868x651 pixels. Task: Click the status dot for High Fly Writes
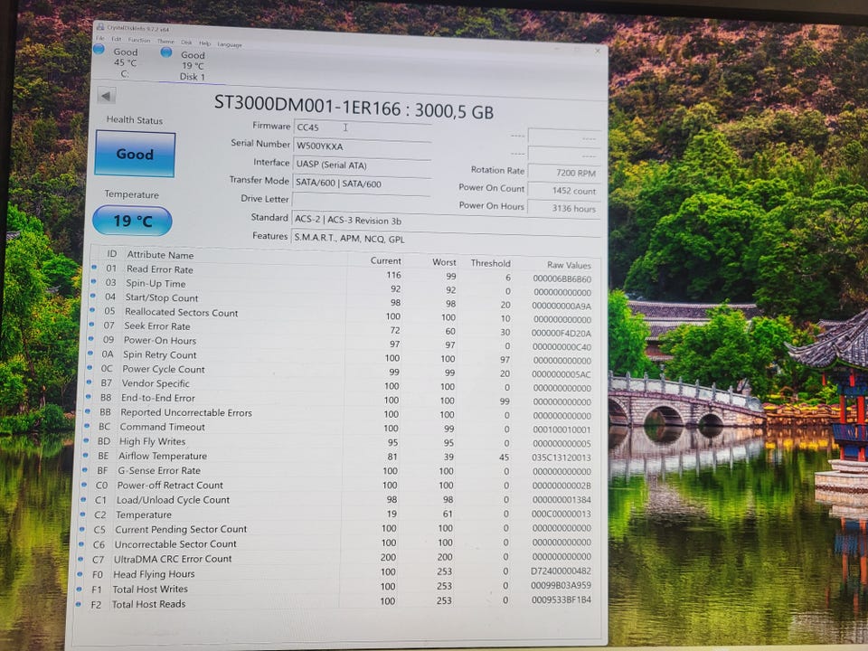[86, 440]
